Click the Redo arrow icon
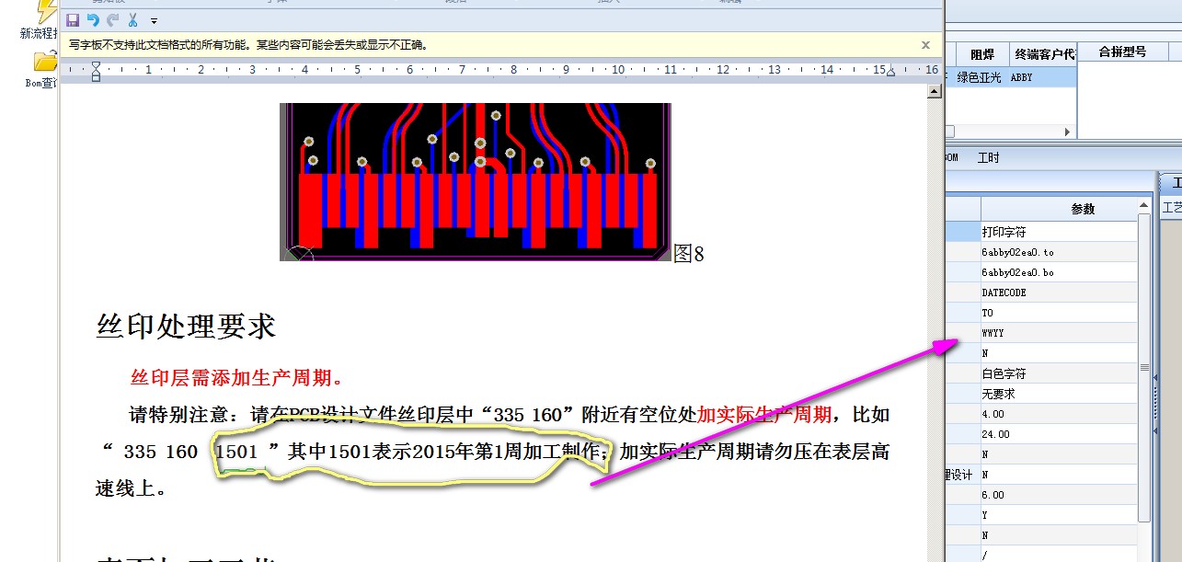Viewport: 1182px width, 562px height. (113, 19)
